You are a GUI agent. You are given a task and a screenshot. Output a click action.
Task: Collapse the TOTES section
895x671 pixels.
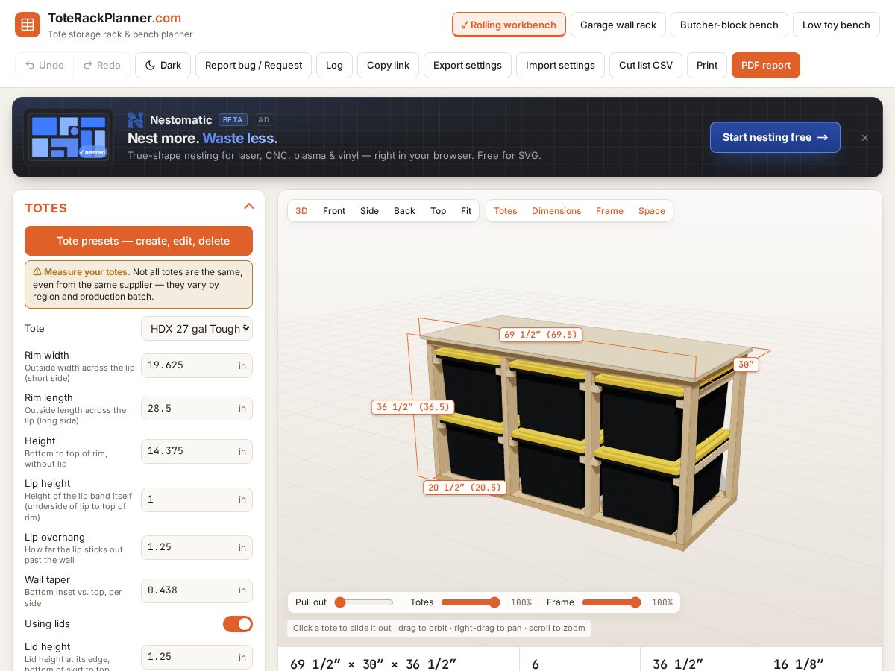pos(249,207)
